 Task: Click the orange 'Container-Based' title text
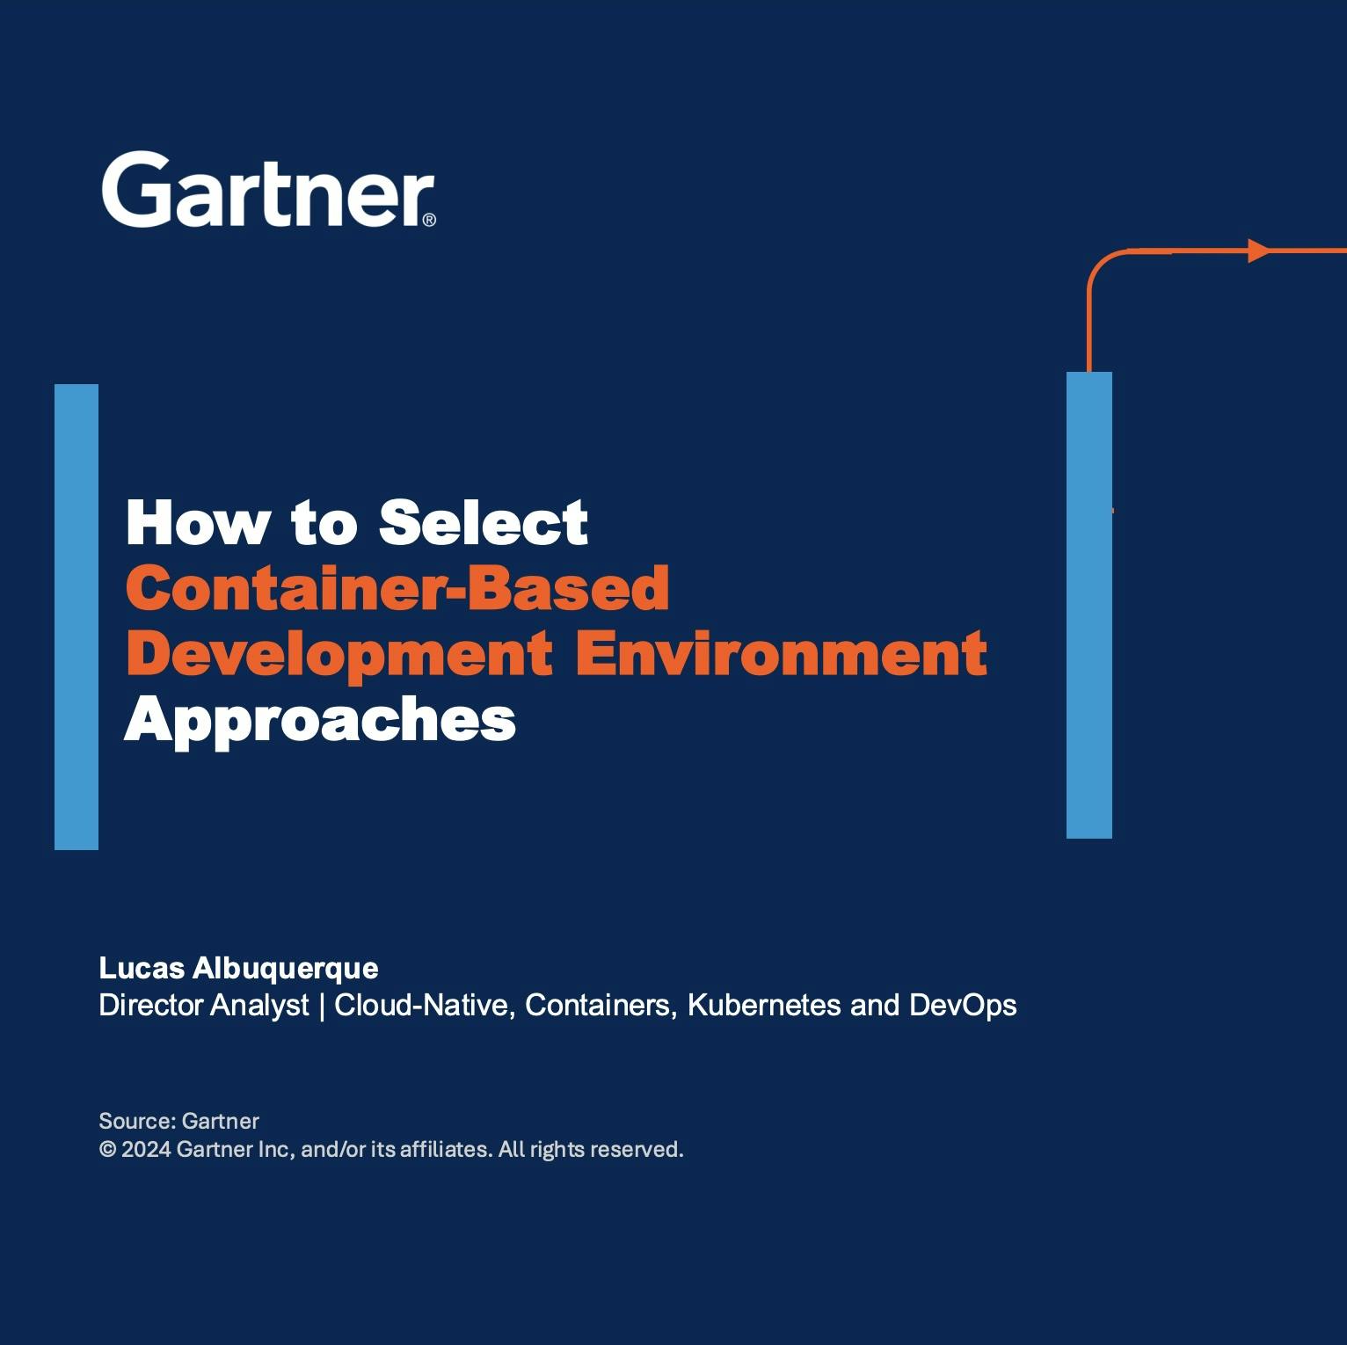(397, 588)
